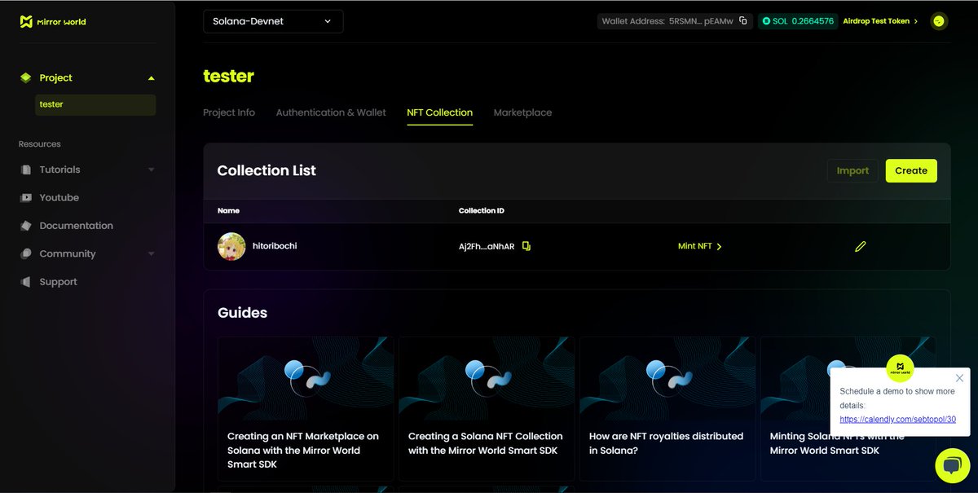Click the Documentation book icon
Screen dimensions: 978x493
25,226
